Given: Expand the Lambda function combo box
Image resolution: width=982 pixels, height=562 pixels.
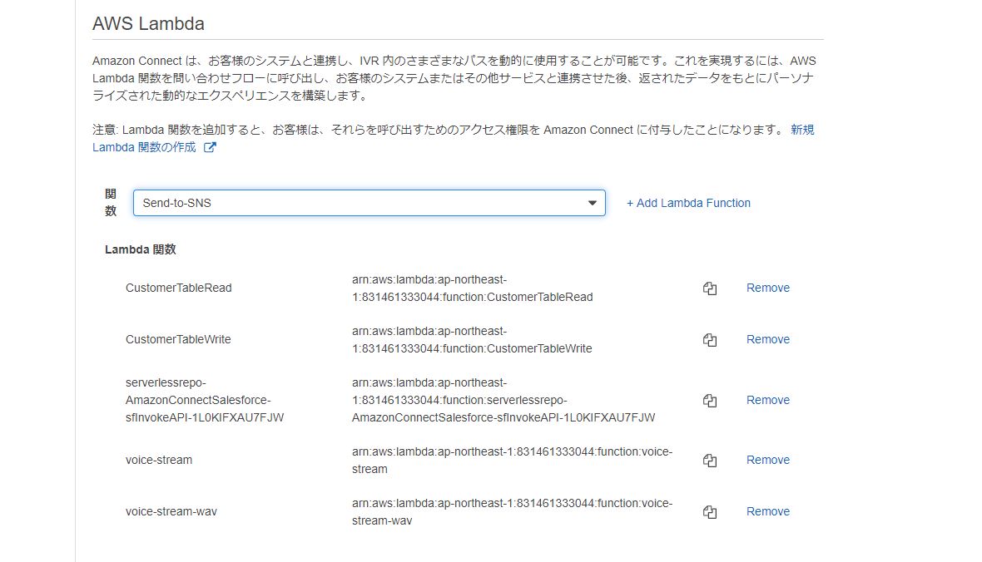Looking at the screenshot, I should point(370,202).
